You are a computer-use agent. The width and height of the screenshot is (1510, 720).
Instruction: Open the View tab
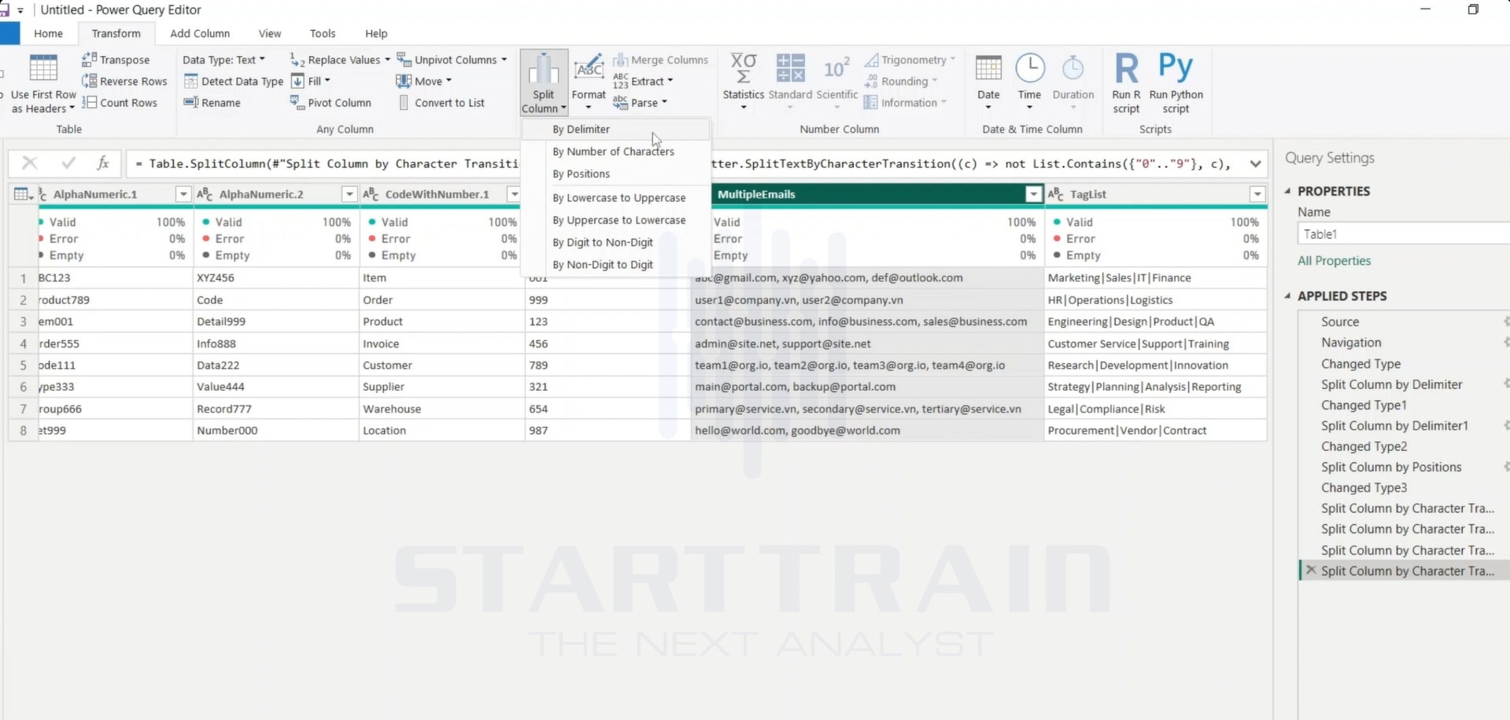[270, 33]
